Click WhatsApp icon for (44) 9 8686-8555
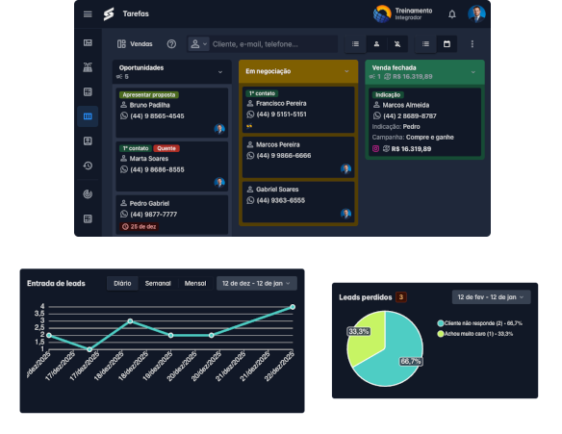Viewport: 562px width, 434px height. (x=124, y=169)
